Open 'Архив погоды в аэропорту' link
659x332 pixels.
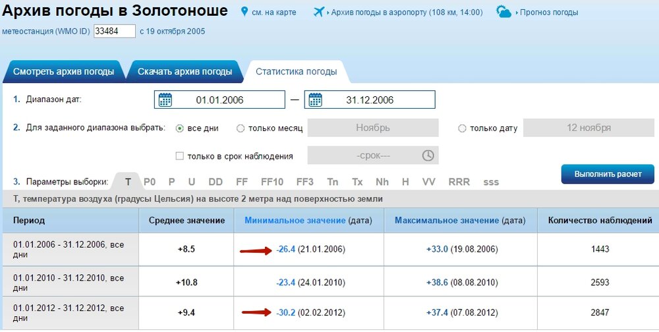(x=407, y=13)
